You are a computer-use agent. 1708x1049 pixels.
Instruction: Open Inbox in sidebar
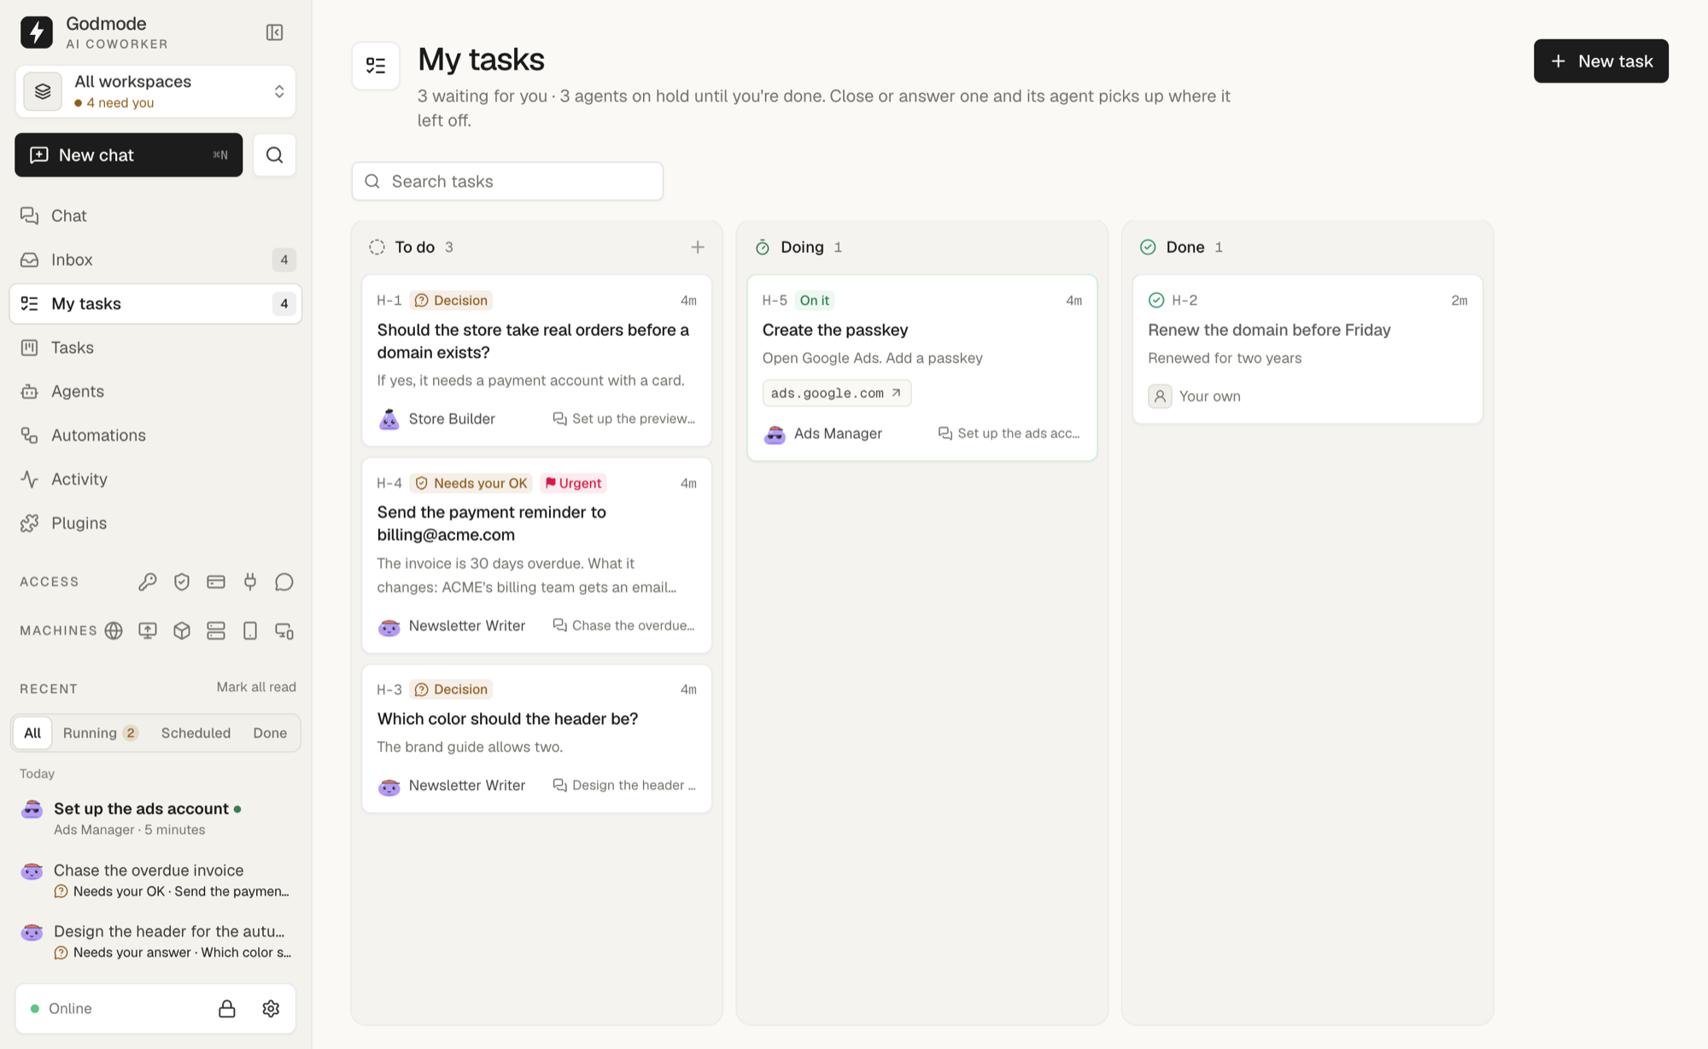pyautogui.click(x=155, y=260)
